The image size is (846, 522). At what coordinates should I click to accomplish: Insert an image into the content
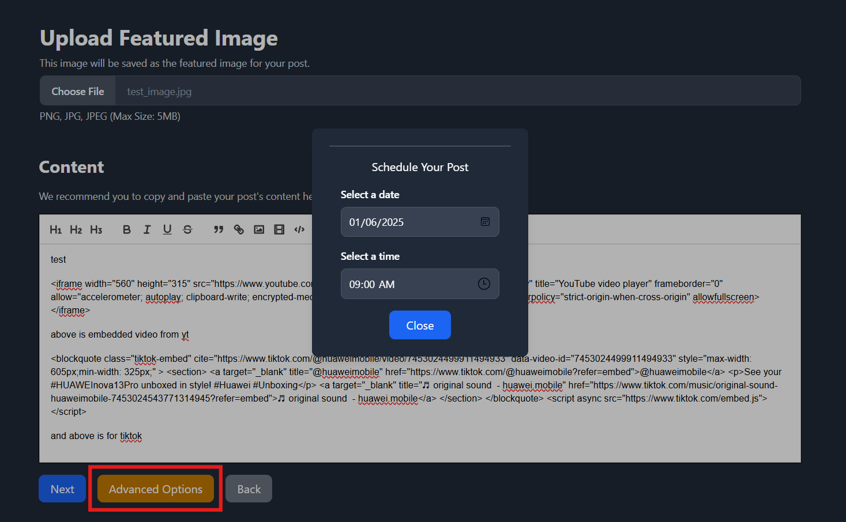coord(259,230)
